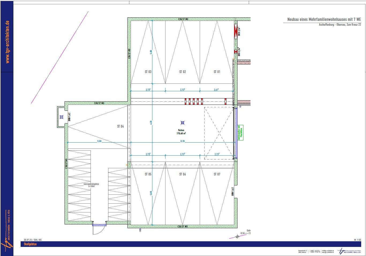The height and width of the screenshot is (256, 366).
Task: Click the dashed crossed rectangle of the sectional door
Action: coord(219,133)
